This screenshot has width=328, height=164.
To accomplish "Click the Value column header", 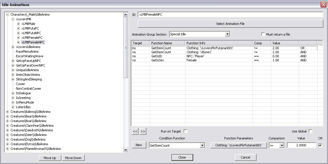I will point(285,43).
